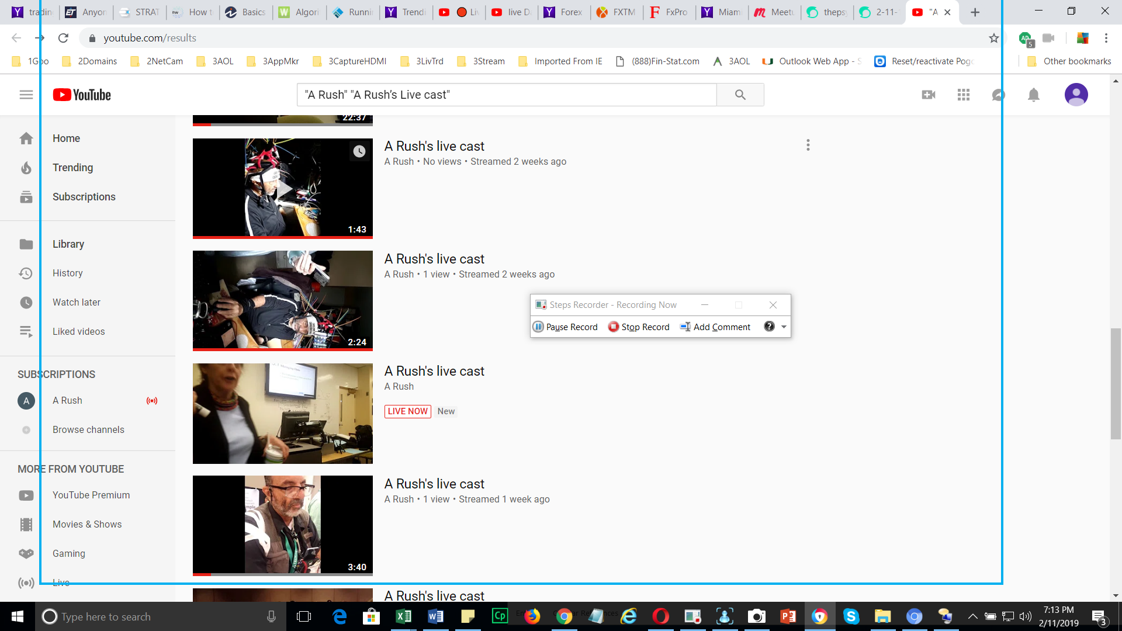The width and height of the screenshot is (1122, 631).
Task: Open the LIVE NOW video thumbnail
Action: (x=283, y=414)
